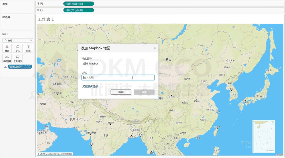Open the Color marks card
This screenshot has height=158, width=285.
coord(7,48)
